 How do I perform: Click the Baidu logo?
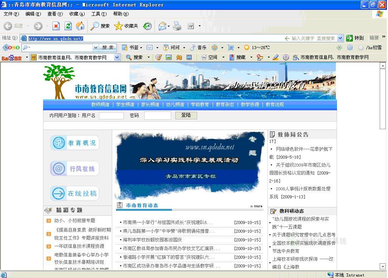(12, 58)
